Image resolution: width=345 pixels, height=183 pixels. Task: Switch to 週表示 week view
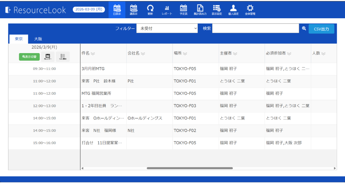pos(134,10)
